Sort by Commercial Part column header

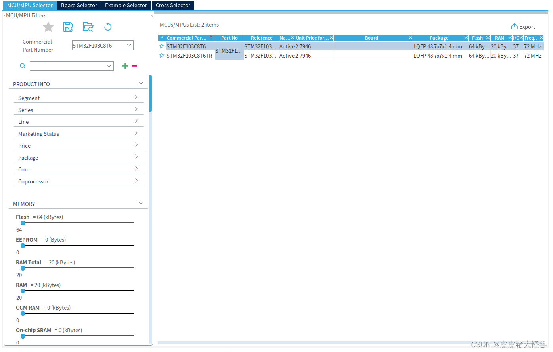(x=190, y=38)
